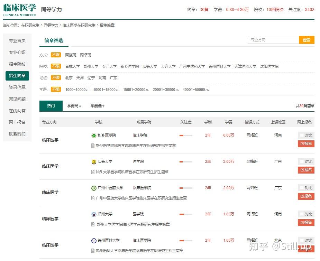
Task: Open 资讯信息 in the sidebar
Action: [x=17, y=87]
